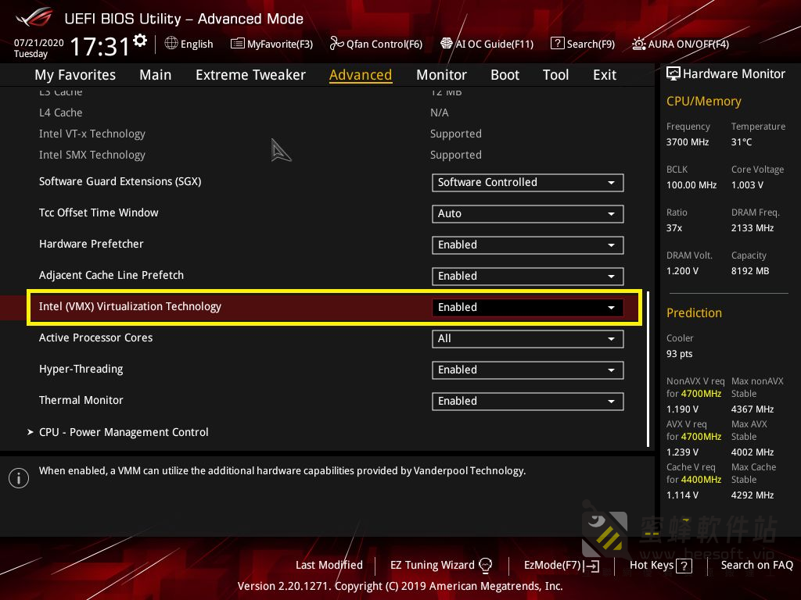The width and height of the screenshot is (801, 600).
Task: Click the 100.00 MHz BCLK value
Action: pos(691,184)
